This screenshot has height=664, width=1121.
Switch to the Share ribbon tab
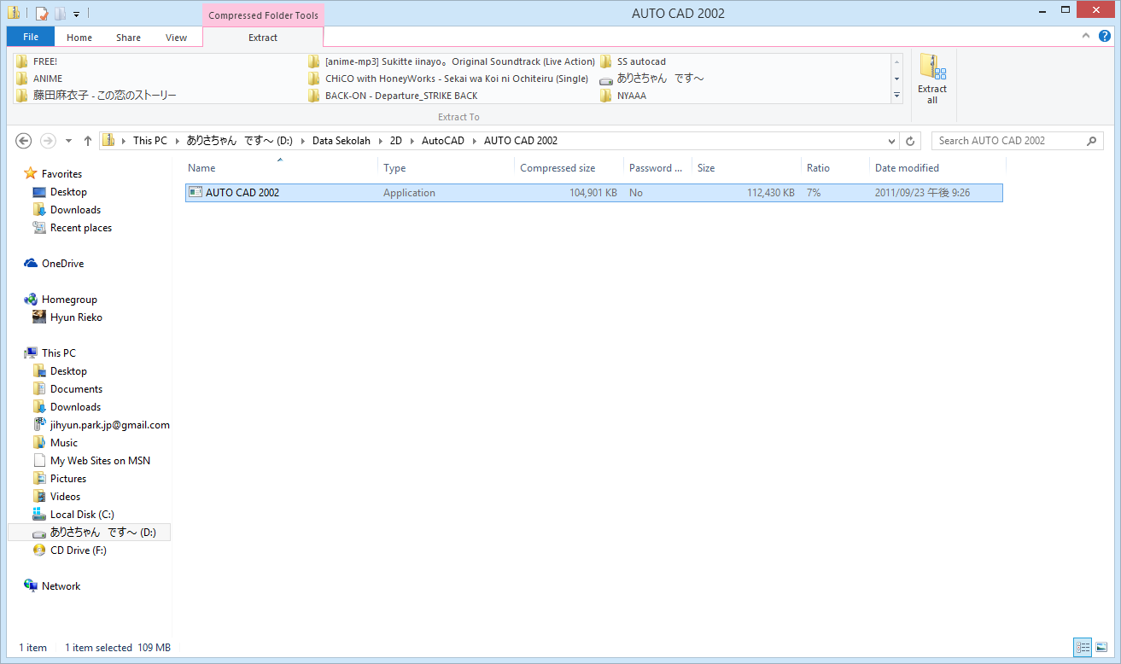point(129,38)
